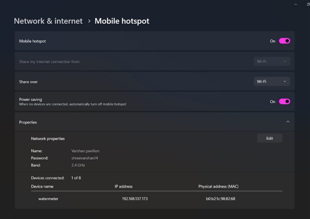
Task: Click the hotspot name Varshan.pavilion
Action: tap(85, 151)
